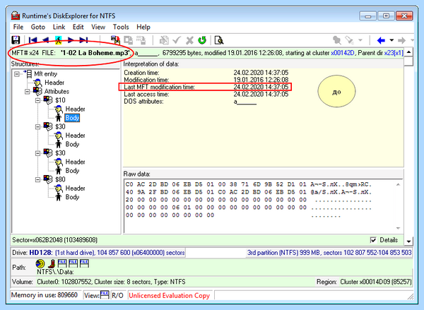Image resolution: width=424 pixels, height=310 pixels.
Task: Select the Header item under $10
Action: (75, 109)
